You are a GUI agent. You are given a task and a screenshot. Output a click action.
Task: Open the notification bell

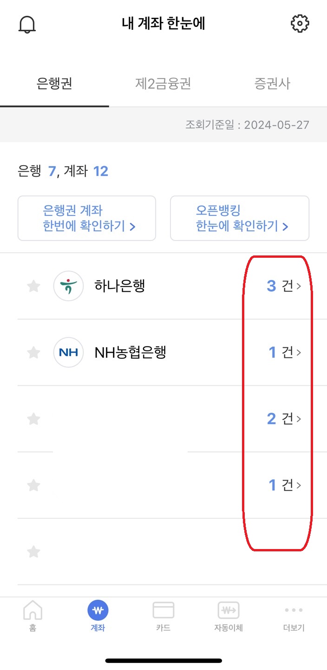click(x=28, y=23)
